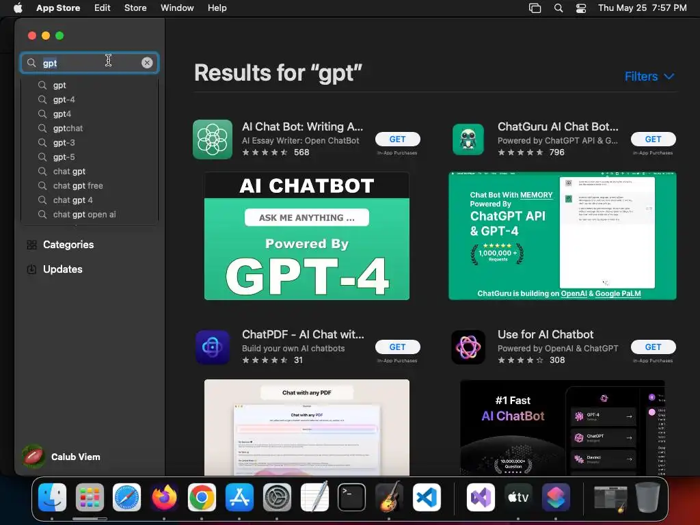Screen dimensions: 700x525
Task: Open the ChatGuru AI Chat Bot title
Action: [x=558, y=126]
